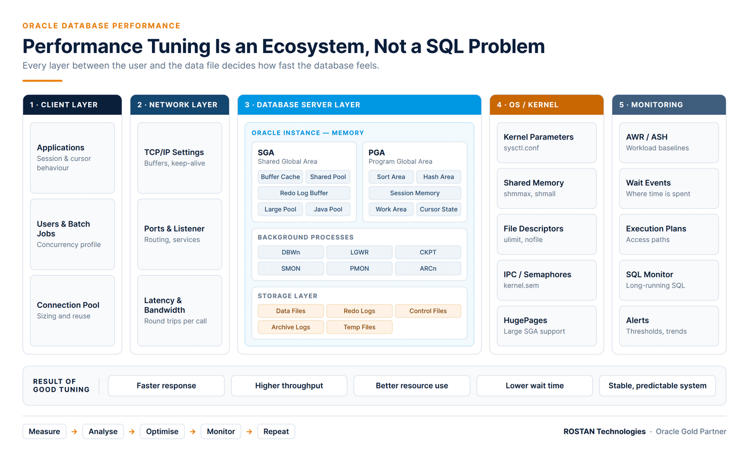Click the arrow between Measure and Analyse
Screen dimensions: 749x474
click(x=74, y=432)
